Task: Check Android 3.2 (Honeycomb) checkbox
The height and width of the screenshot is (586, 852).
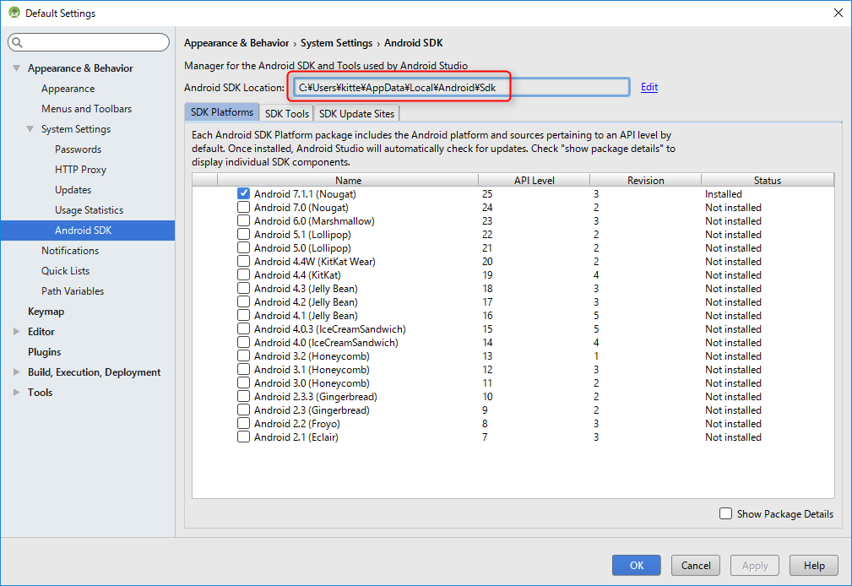Action: [243, 356]
